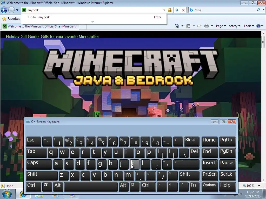Click the red Stop loading X

click(x=183, y=10)
